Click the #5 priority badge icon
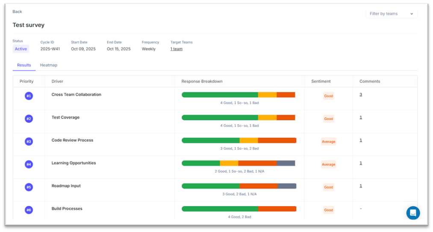433x232 pixels. click(x=29, y=187)
